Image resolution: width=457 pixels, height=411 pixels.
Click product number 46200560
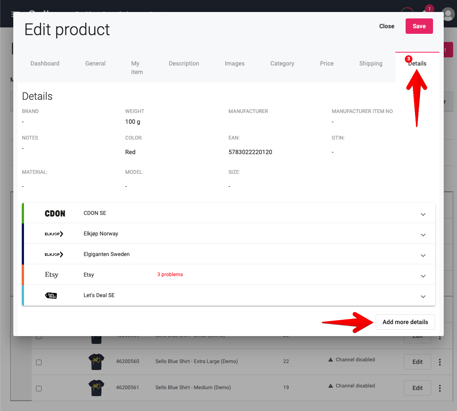[127, 361]
